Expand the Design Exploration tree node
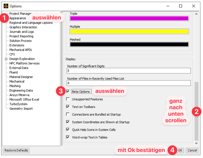203x158 pixels. pyautogui.click(x=6, y=59)
